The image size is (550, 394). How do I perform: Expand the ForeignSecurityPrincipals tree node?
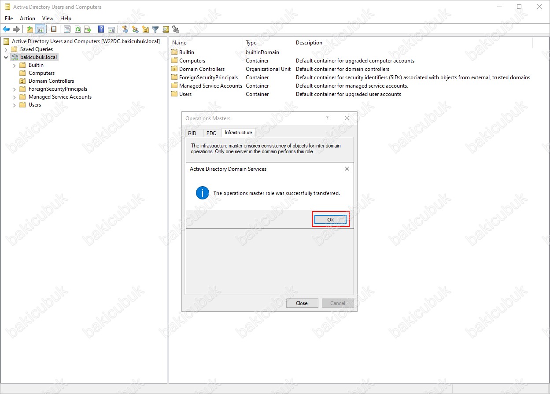(14, 89)
